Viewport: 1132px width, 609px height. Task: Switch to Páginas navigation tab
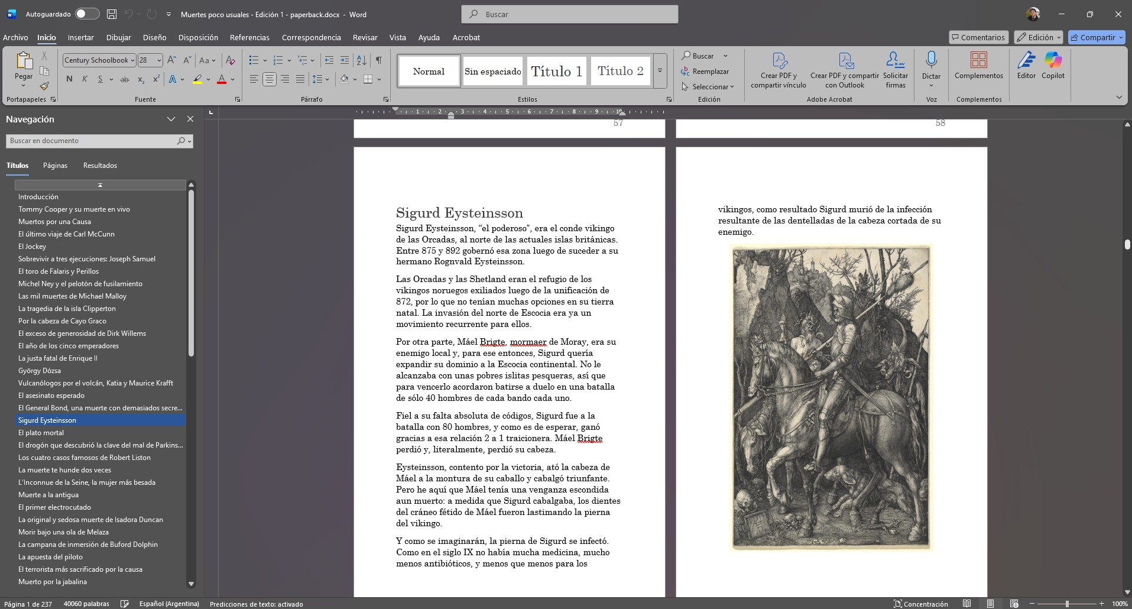coord(55,166)
